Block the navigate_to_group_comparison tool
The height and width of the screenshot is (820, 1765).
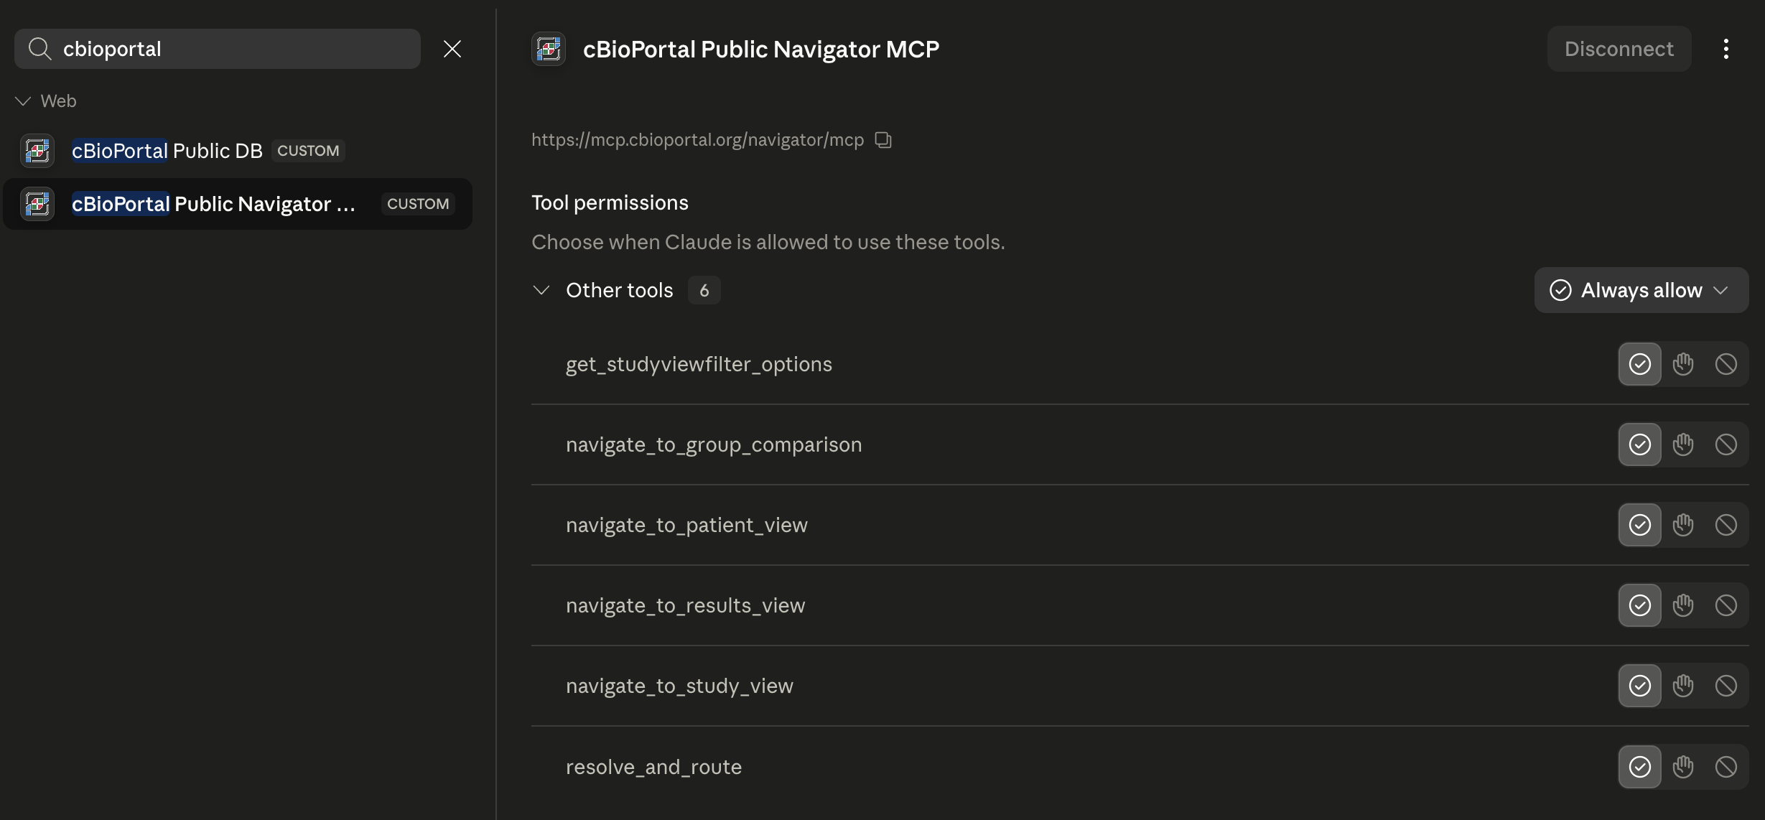coord(1726,444)
